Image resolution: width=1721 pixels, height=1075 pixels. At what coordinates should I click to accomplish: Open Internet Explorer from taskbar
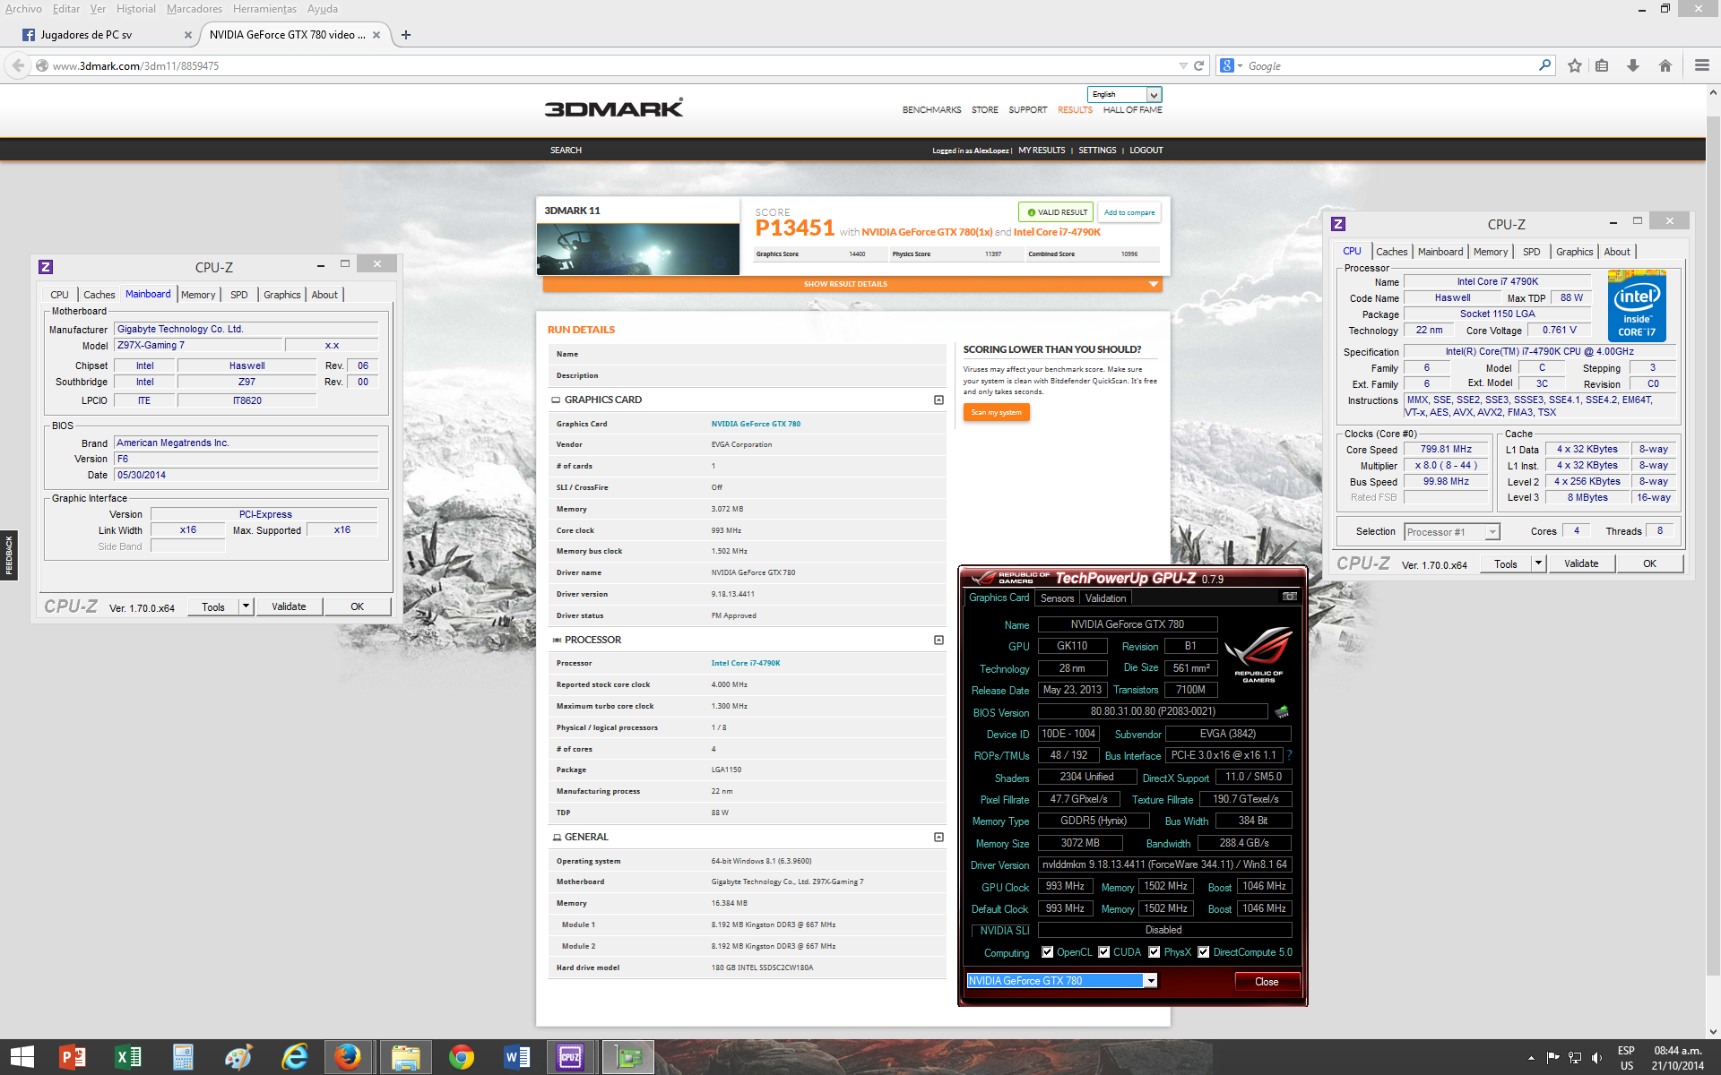(x=294, y=1057)
